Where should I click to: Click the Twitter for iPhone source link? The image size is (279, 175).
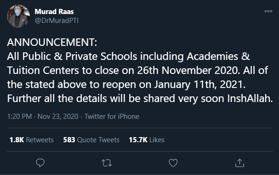[x=112, y=117]
